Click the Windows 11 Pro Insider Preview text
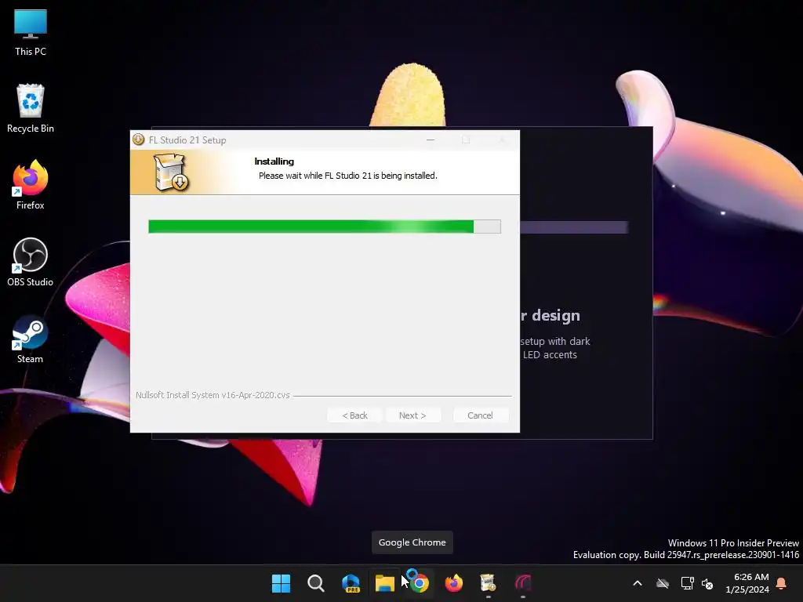This screenshot has height=602, width=803. coord(733,542)
